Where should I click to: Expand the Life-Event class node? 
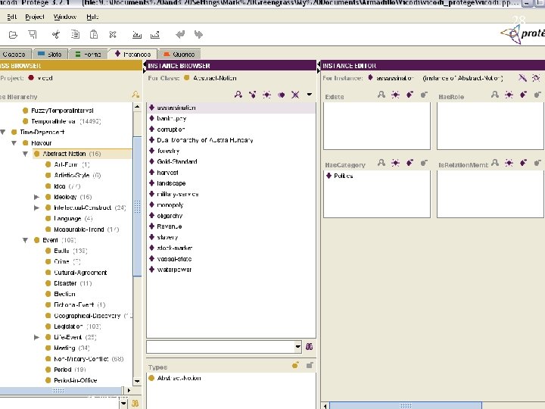[x=36, y=337]
